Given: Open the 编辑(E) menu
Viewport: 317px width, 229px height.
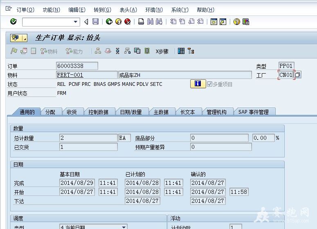Looking at the screenshot, I should (77, 10).
